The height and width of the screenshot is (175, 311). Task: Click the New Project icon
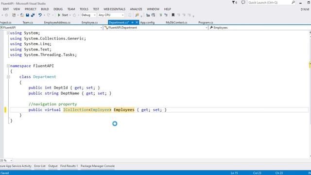(x=14, y=15)
